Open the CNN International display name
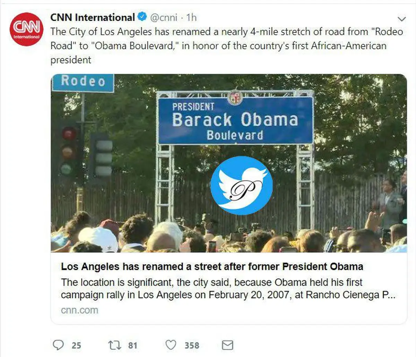The height and width of the screenshot is (357, 416). [x=93, y=17]
